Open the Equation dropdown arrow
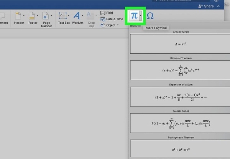The image size is (230, 159). click(x=141, y=16)
